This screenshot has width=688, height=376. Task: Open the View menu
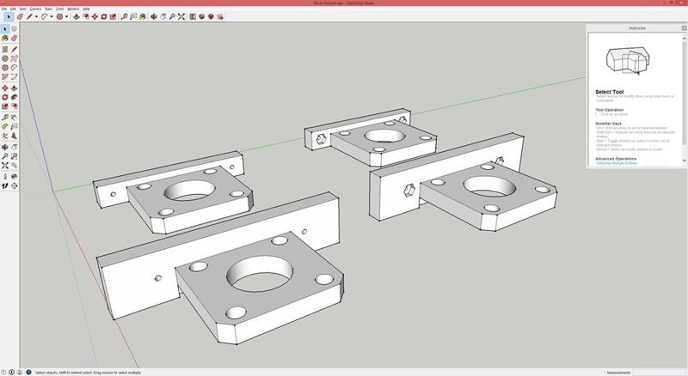pyautogui.click(x=23, y=9)
